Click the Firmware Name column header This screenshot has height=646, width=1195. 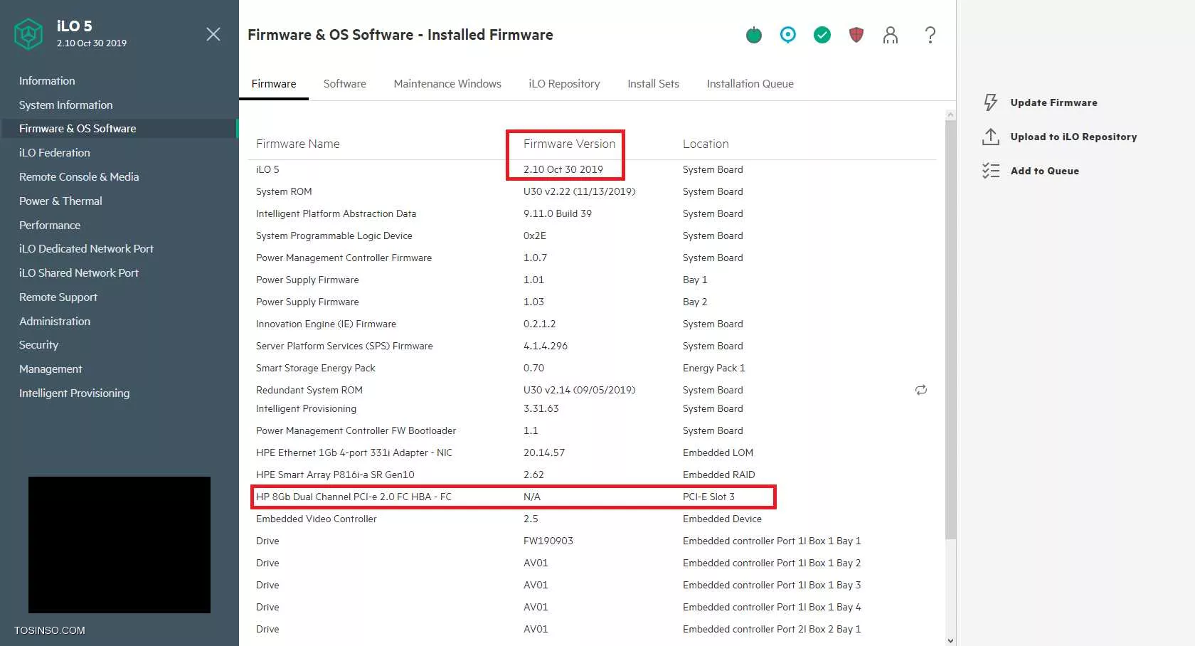(x=297, y=144)
